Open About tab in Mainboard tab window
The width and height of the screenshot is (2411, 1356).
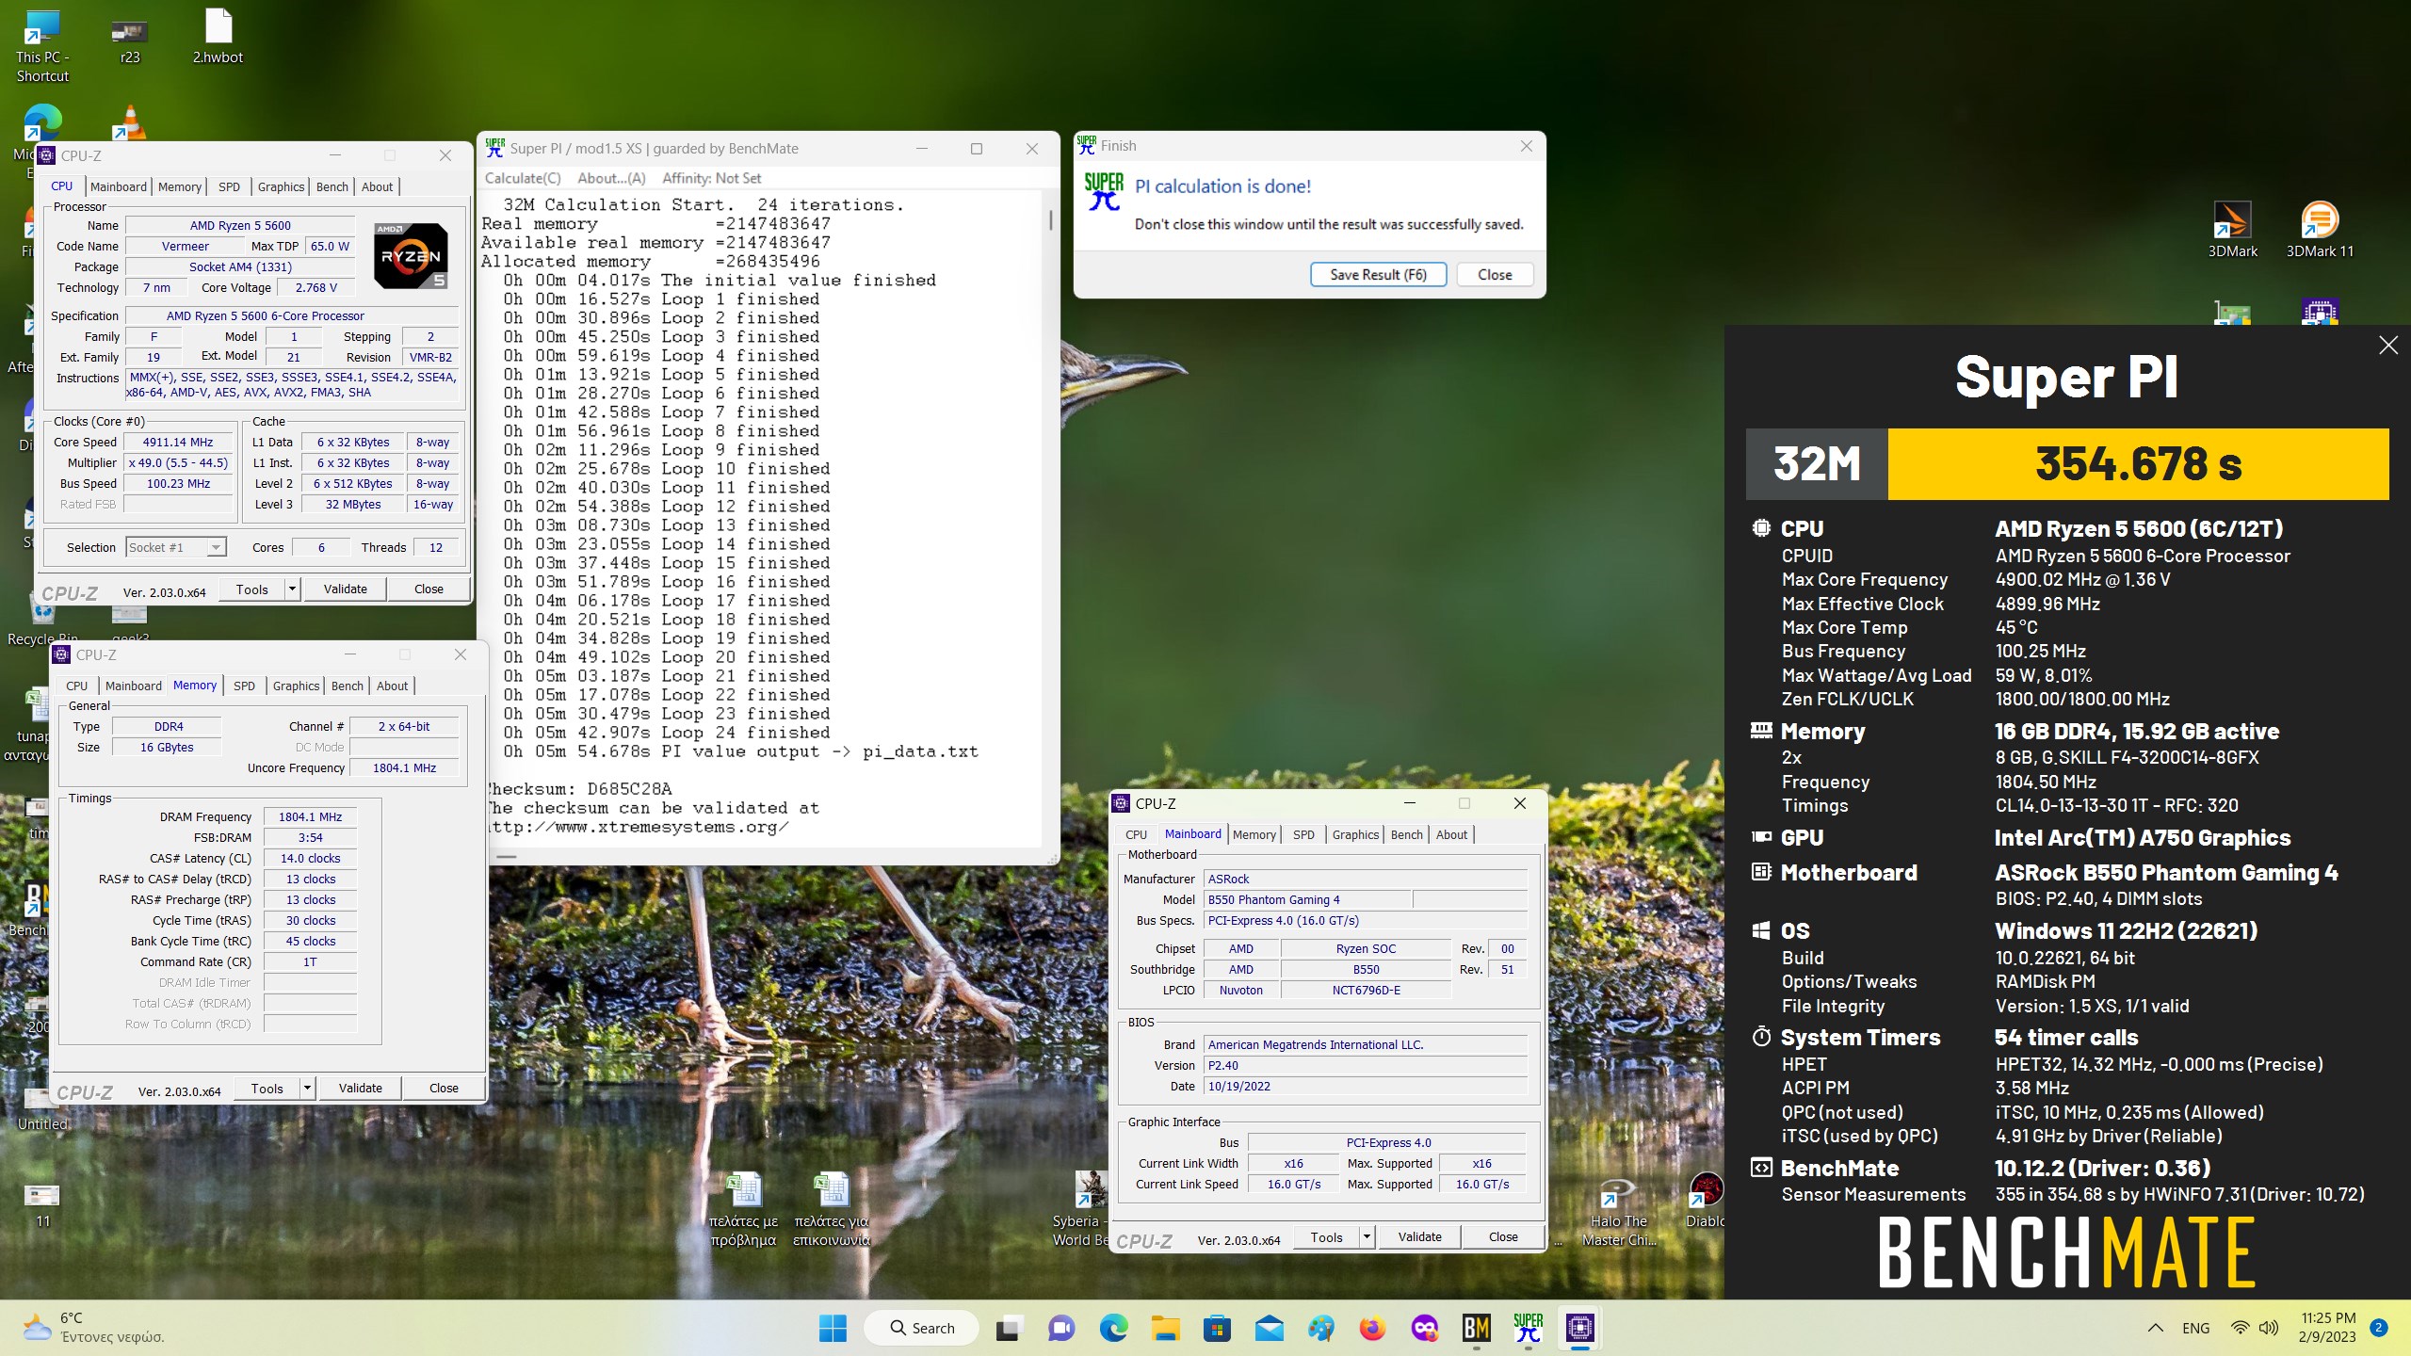[1451, 834]
